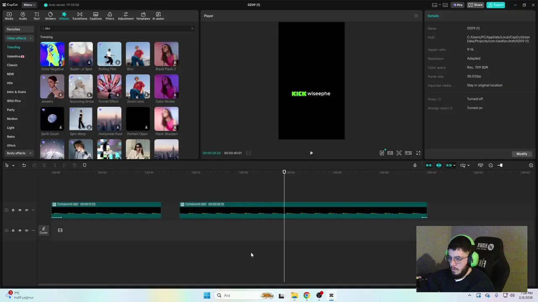Hide the upper compound clip track with eye icon
538x302 pixels.
click(20, 210)
